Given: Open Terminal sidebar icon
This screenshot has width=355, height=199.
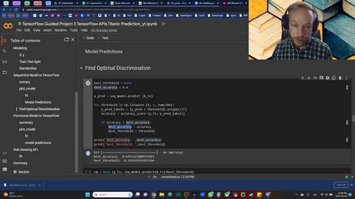Looking at the screenshot, I should coord(4,169).
